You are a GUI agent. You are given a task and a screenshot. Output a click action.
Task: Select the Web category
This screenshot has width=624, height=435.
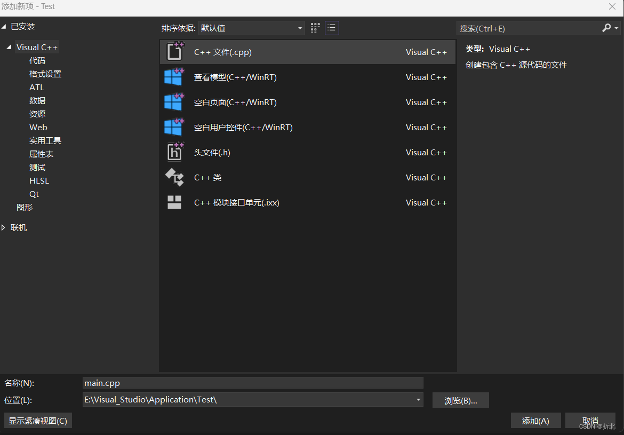(38, 128)
